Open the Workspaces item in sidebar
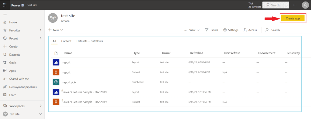Screen dimensions: 311x119 17,106
